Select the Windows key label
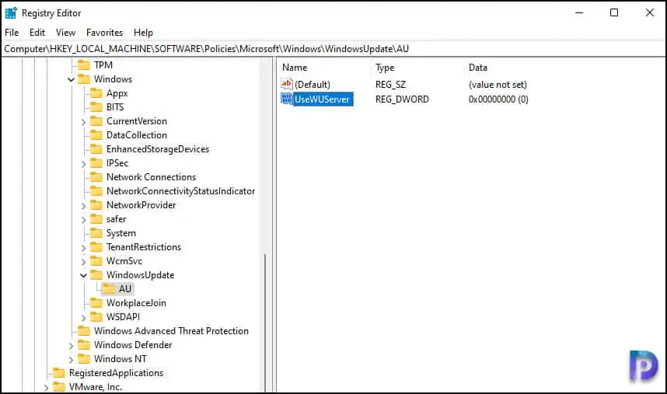 tap(113, 79)
